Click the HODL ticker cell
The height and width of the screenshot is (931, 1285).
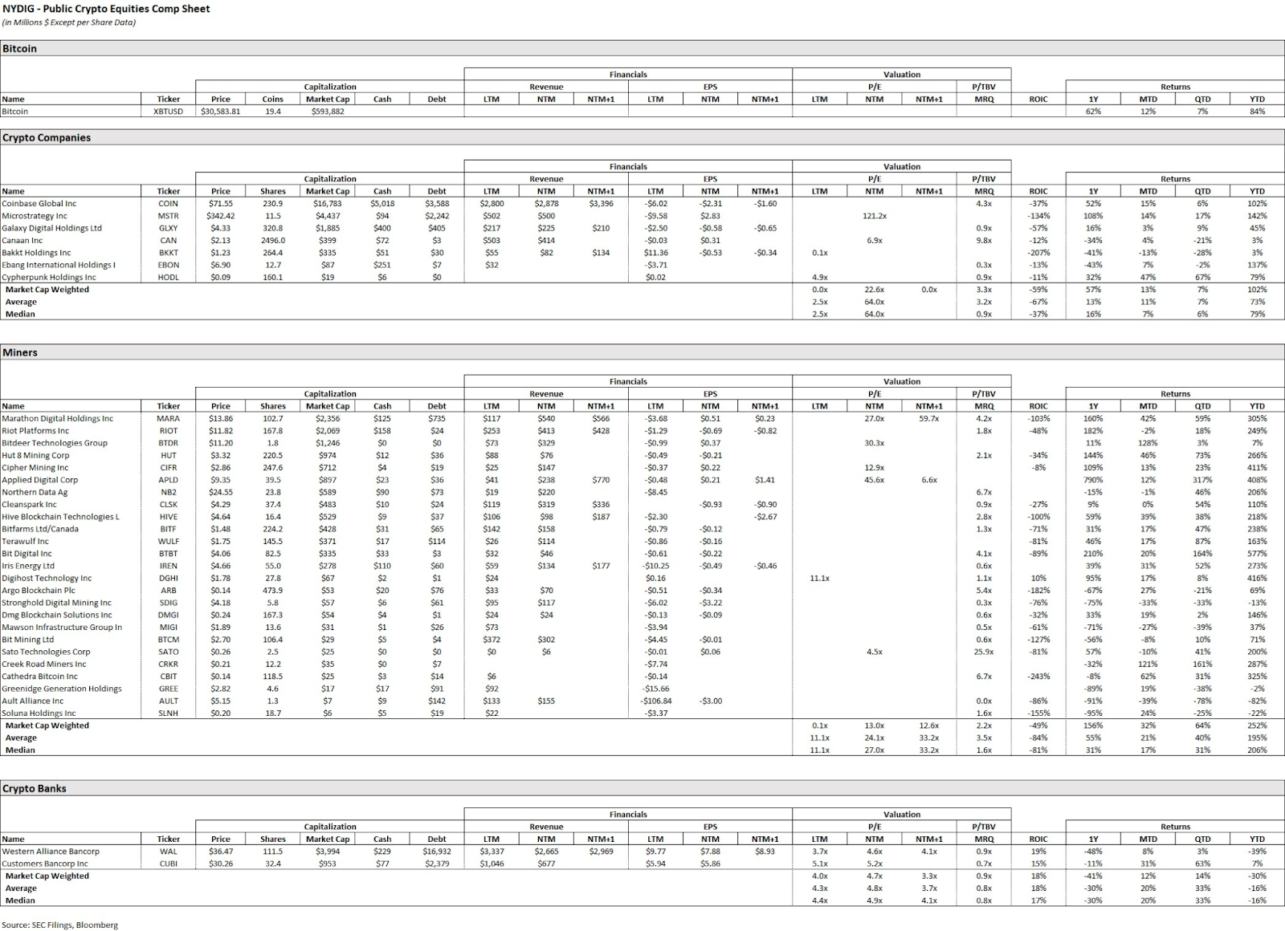click(169, 278)
